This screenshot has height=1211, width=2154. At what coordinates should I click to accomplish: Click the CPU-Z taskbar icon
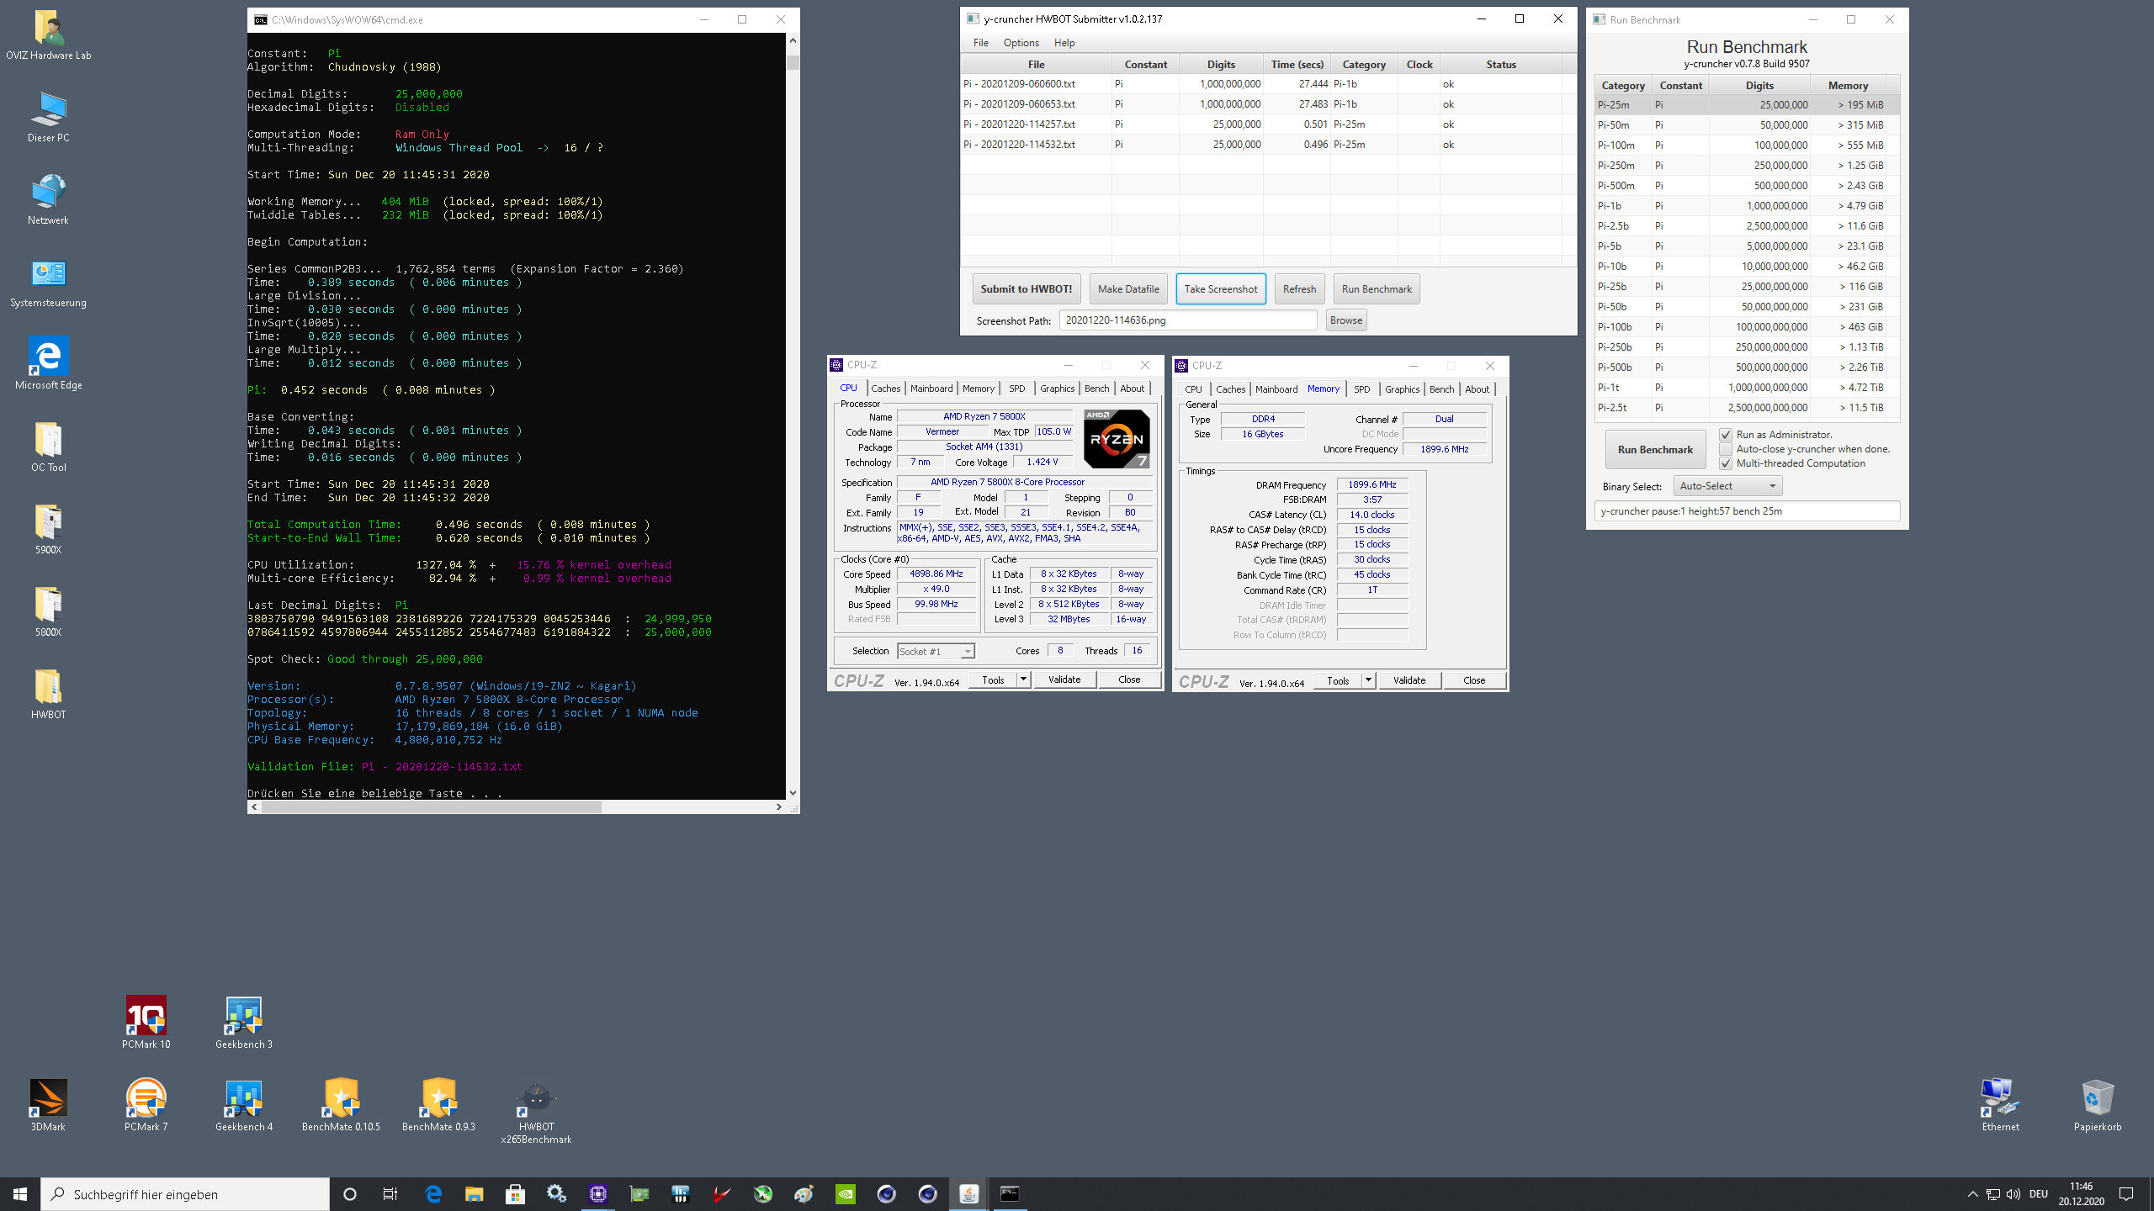598,1194
